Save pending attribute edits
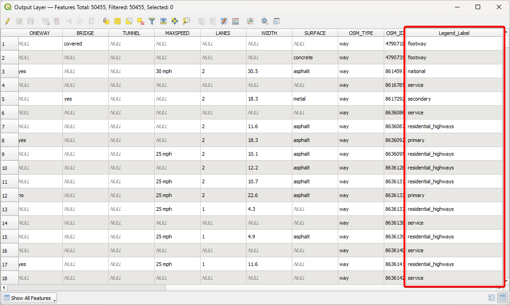The width and height of the screenshot is (510, 305). (30, 21)
